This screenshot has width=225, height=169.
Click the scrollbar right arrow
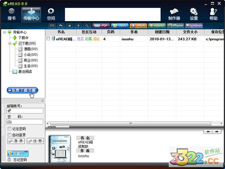coord(221,124)
